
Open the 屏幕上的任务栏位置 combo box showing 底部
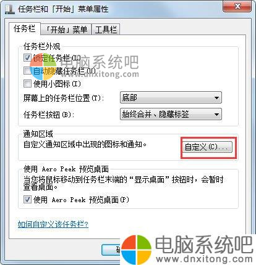[x=171, y=97]
